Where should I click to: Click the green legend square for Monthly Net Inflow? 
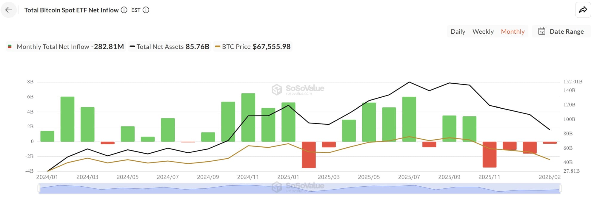(x=10, y=46)
